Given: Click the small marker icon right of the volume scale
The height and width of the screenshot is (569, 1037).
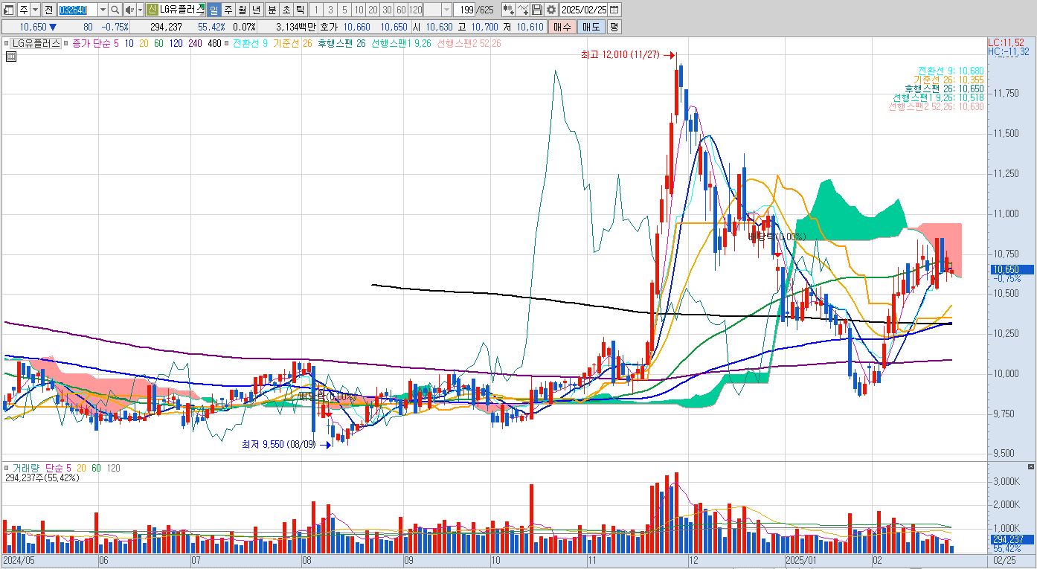Looking at the screenshot, I should (x=1030, y=466).
